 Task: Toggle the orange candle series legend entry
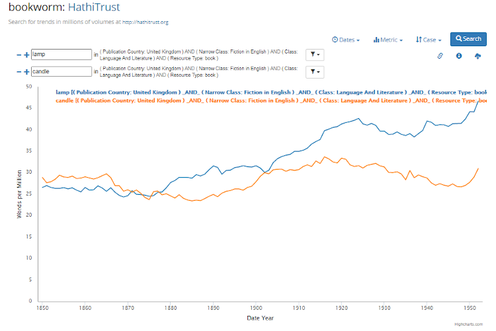(x=271, y=100)
